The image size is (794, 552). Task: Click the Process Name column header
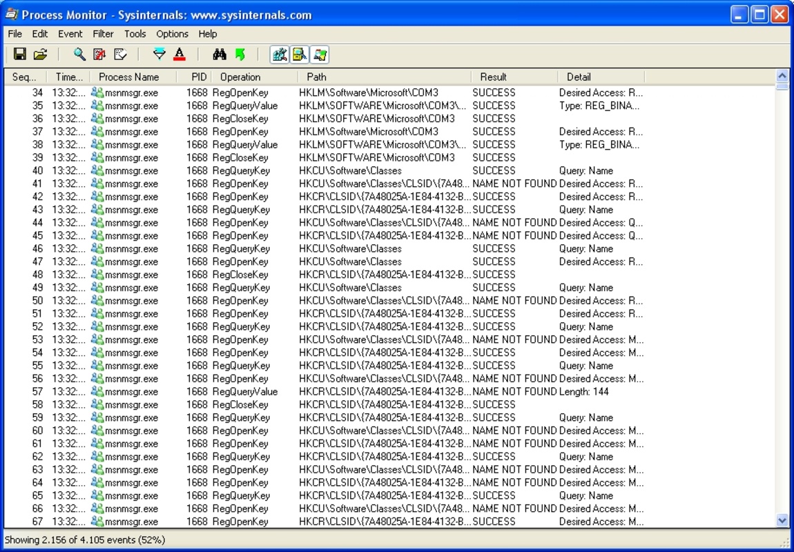[129, 77]
